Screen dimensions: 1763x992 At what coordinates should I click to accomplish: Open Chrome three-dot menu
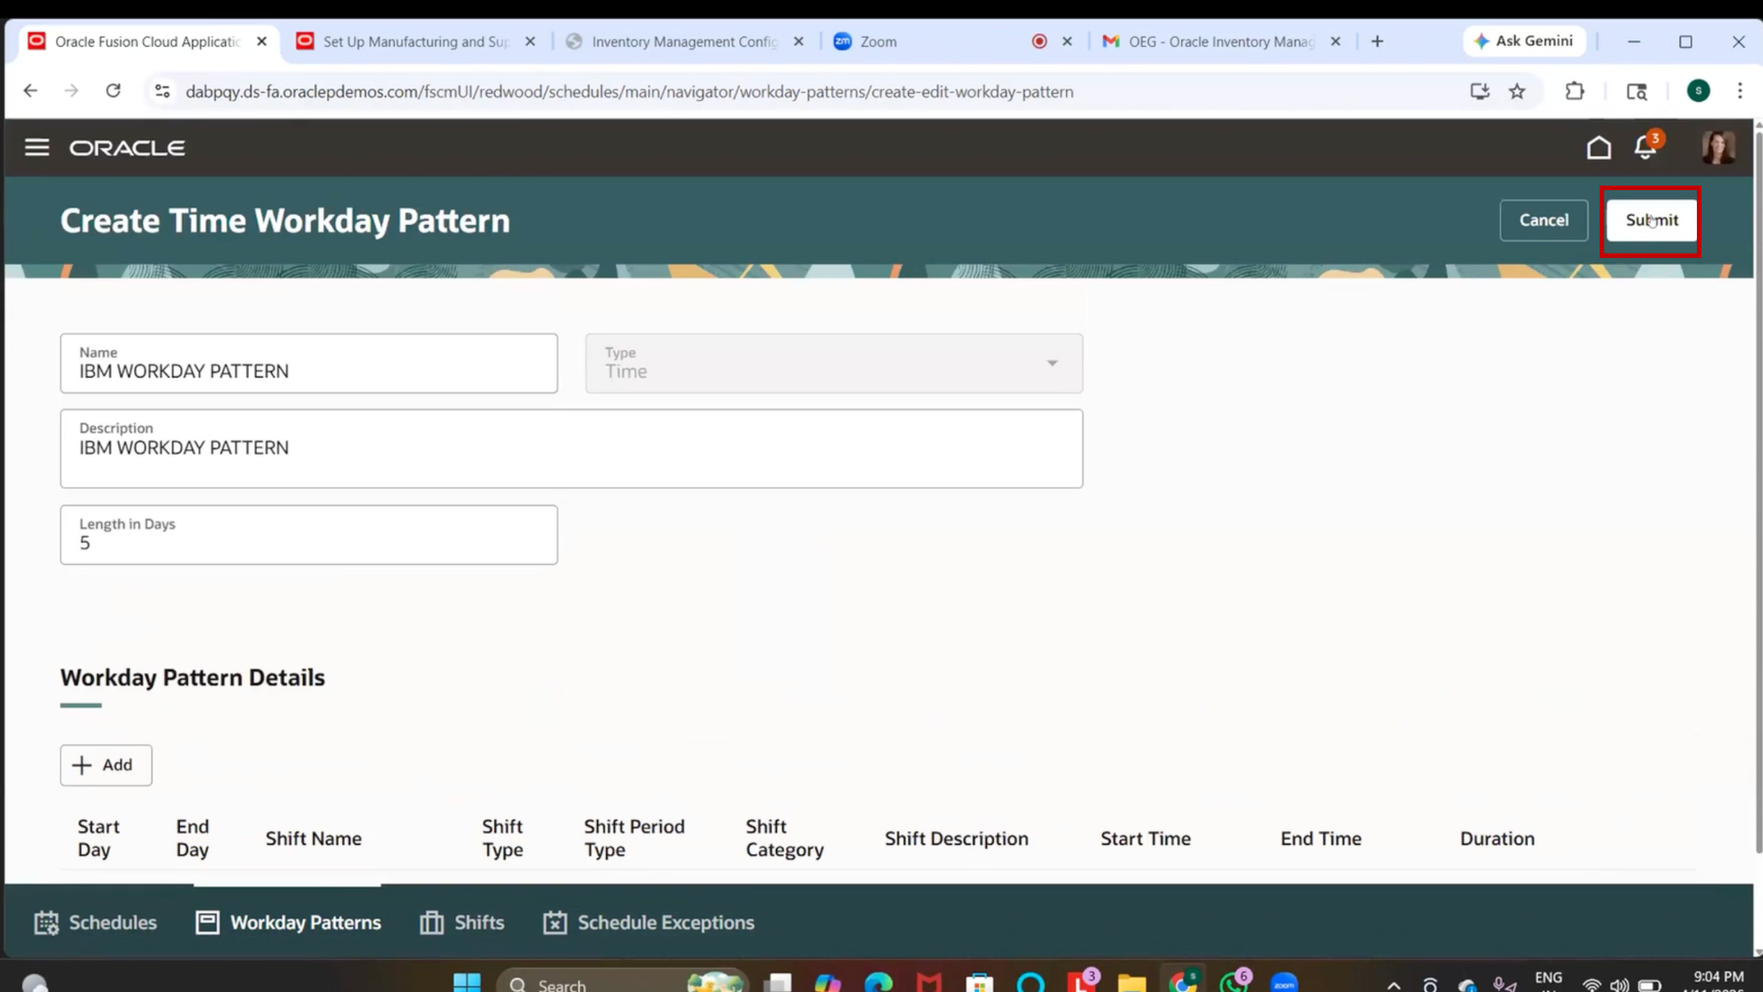point(1739,91)
